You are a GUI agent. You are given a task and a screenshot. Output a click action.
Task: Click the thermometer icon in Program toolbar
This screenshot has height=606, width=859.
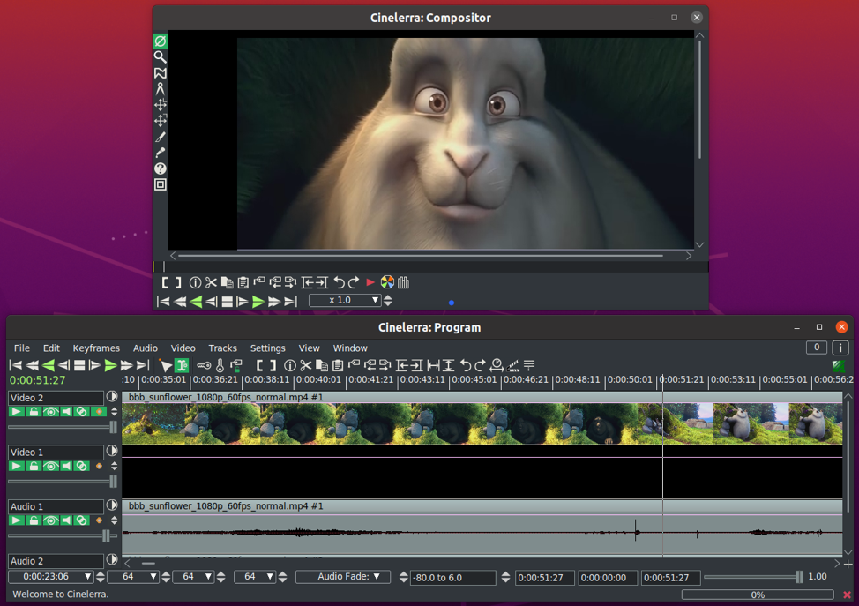(220, 365)
